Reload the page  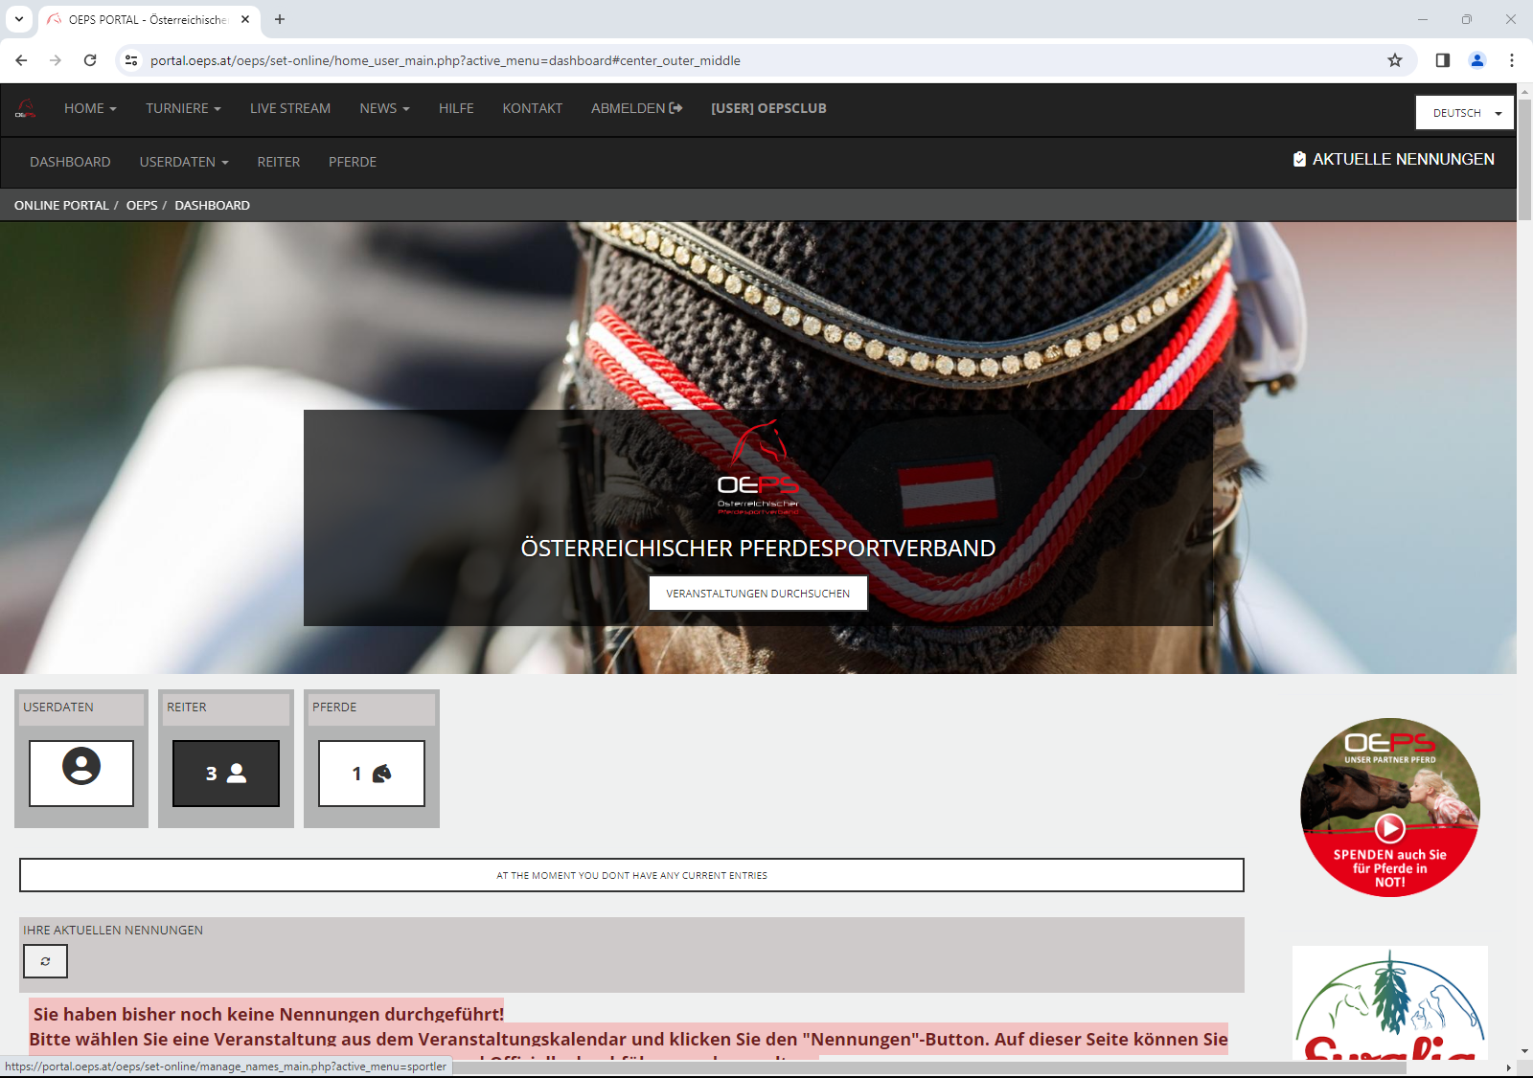90,60
